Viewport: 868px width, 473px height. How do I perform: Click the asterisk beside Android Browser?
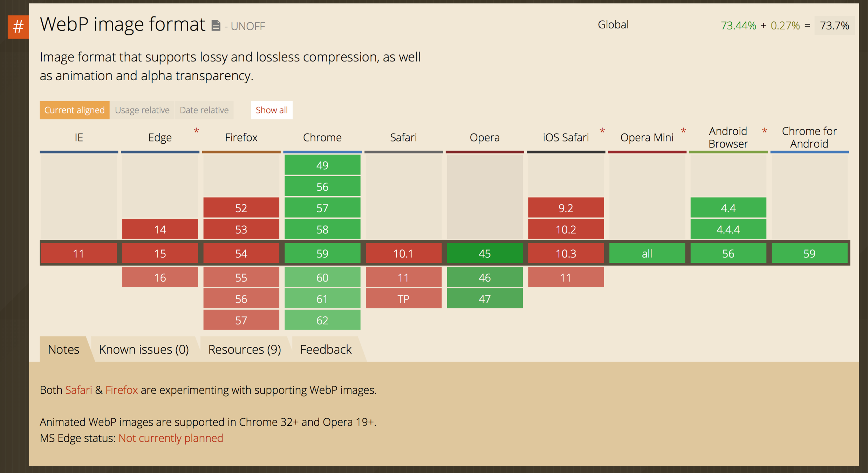pos(764,131)
